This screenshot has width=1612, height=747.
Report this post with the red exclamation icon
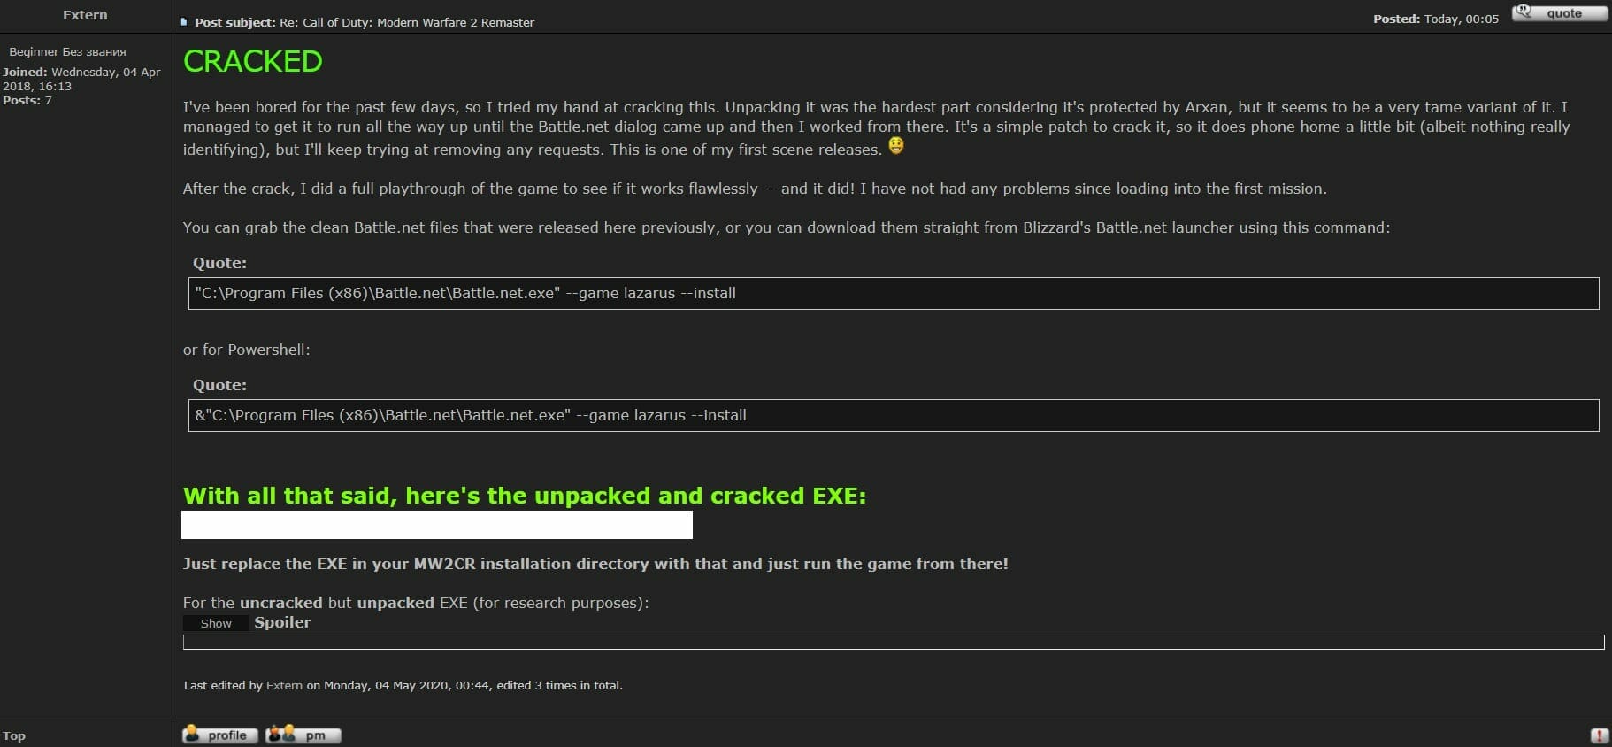coord(1599,735)
